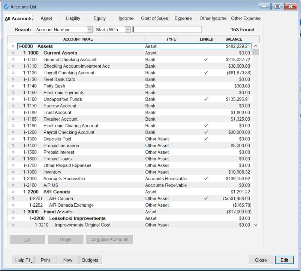Click the TYPE column header
Image resolution: width=301 pixels, height=271 pixels.
click(171, 39)
